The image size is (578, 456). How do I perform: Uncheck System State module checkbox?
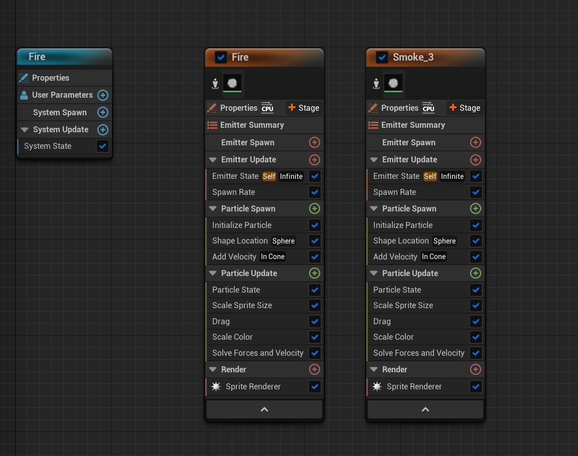click(x=102, y=146)
